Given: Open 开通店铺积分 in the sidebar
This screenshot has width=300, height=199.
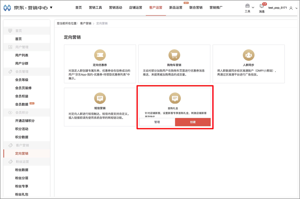Looking at the screenshot, I should coord(25,121).
